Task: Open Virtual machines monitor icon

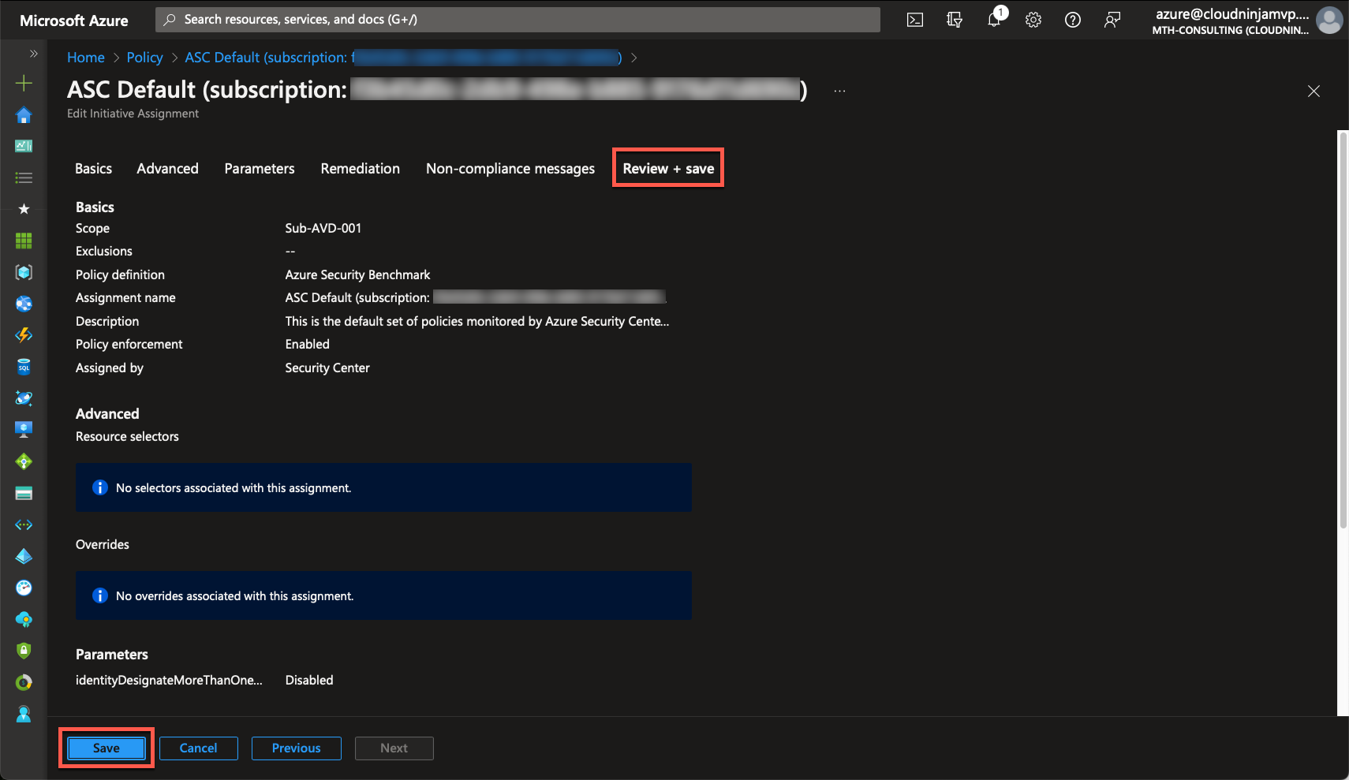Action: click(x=24, y=430)
